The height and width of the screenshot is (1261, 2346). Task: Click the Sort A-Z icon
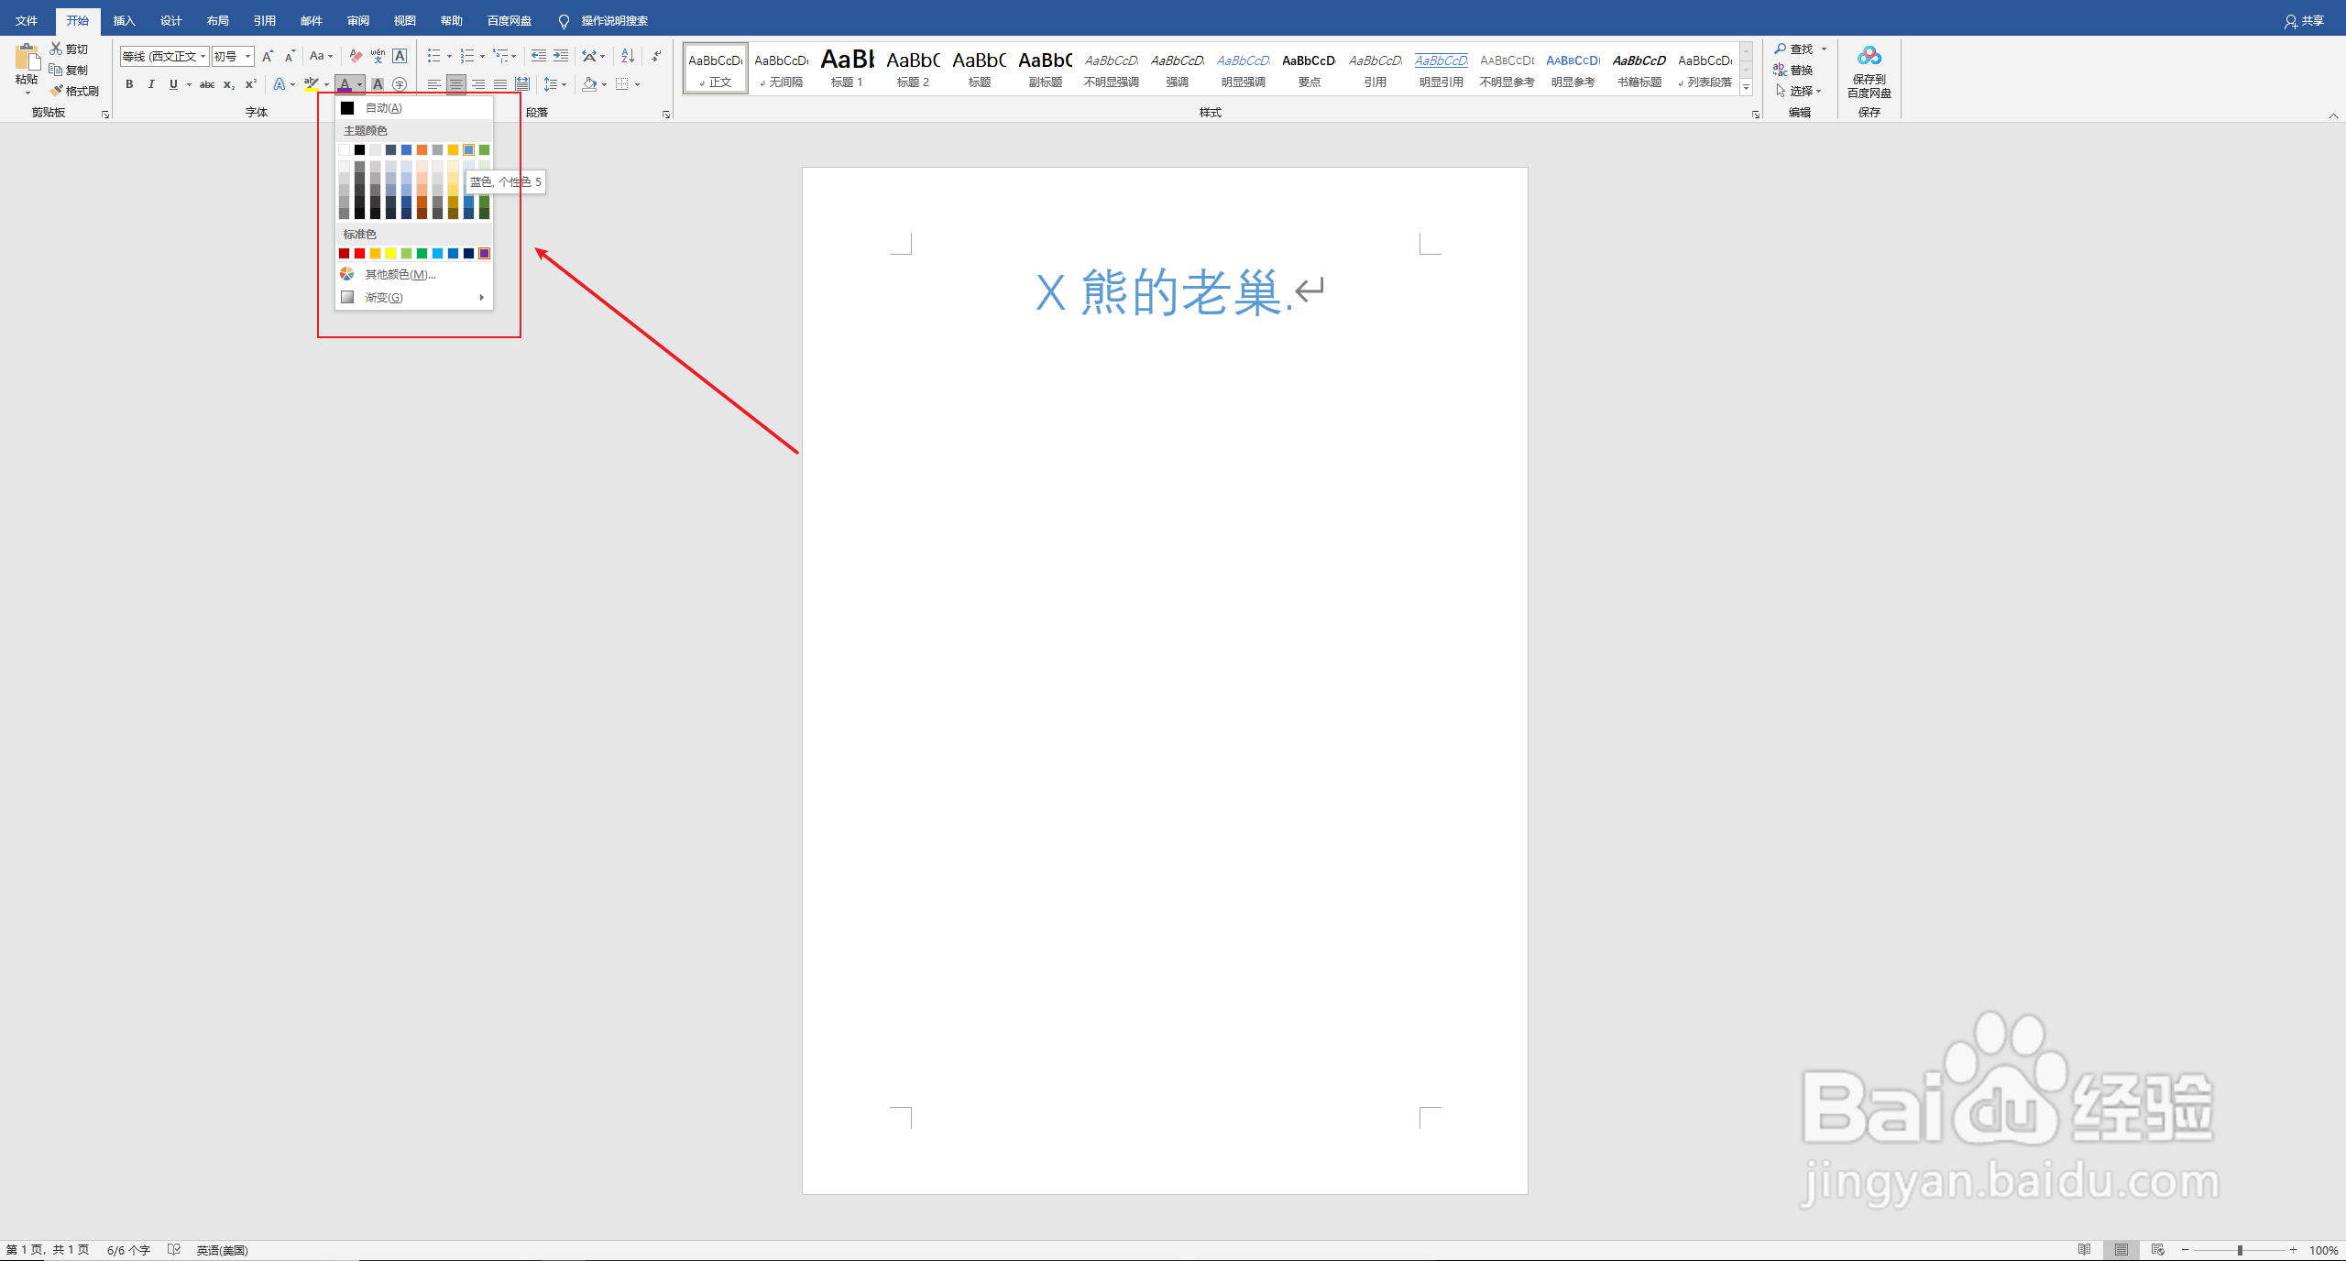coord(628,56)
